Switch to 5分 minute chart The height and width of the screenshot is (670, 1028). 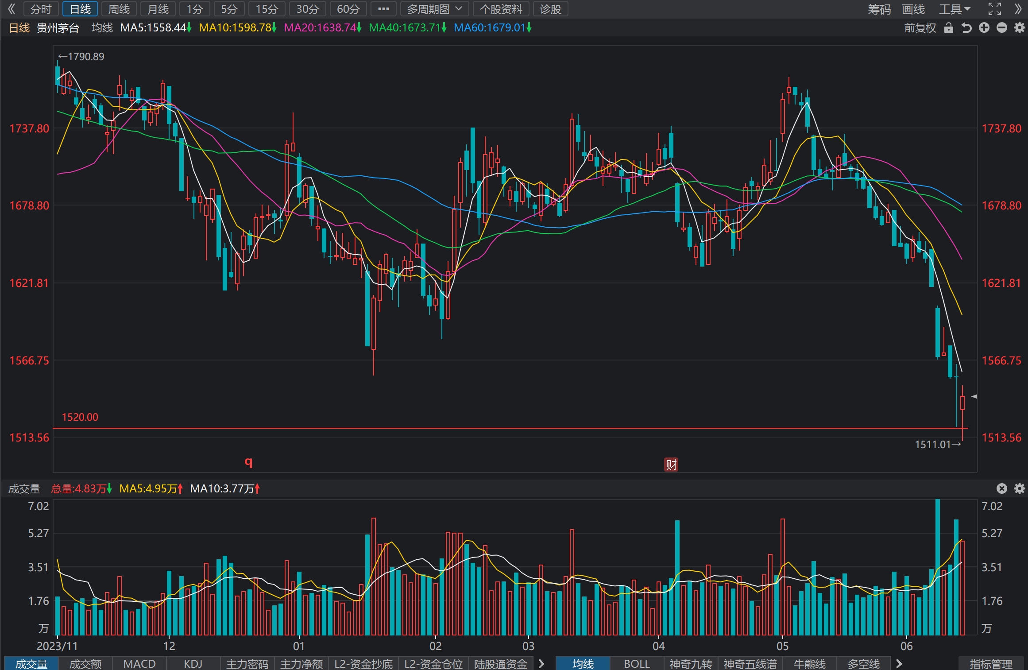(229, 9)
